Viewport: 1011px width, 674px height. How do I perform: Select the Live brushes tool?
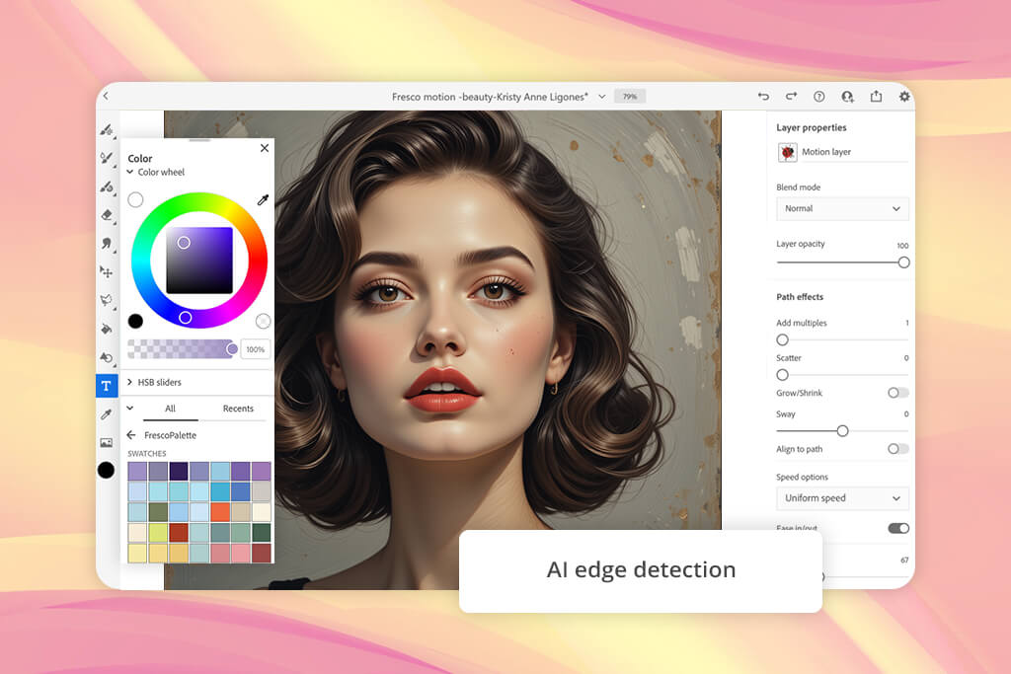click(107, 159)
